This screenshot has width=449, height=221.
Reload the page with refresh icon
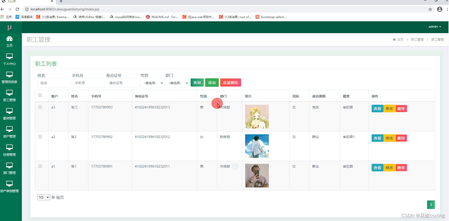(17, 9)
